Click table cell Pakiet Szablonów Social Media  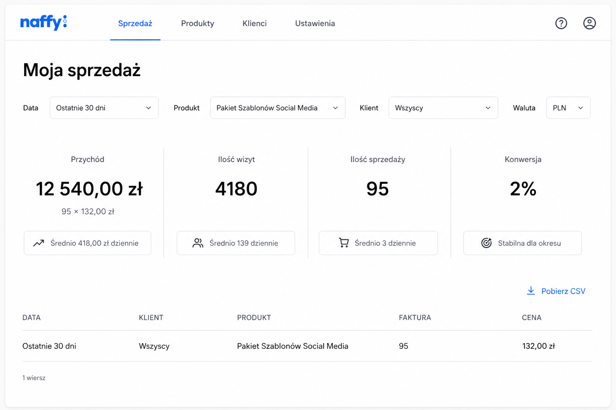(292, 346)
